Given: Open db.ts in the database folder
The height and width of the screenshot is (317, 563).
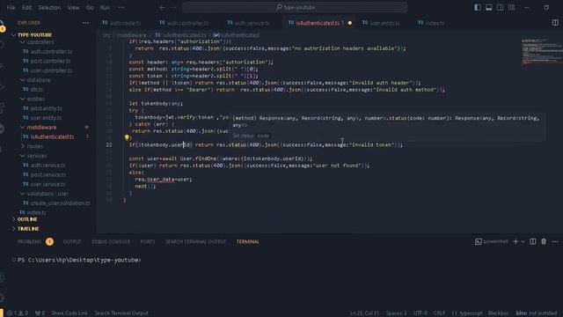Looking at the screenshot, I should pos(37,89).
